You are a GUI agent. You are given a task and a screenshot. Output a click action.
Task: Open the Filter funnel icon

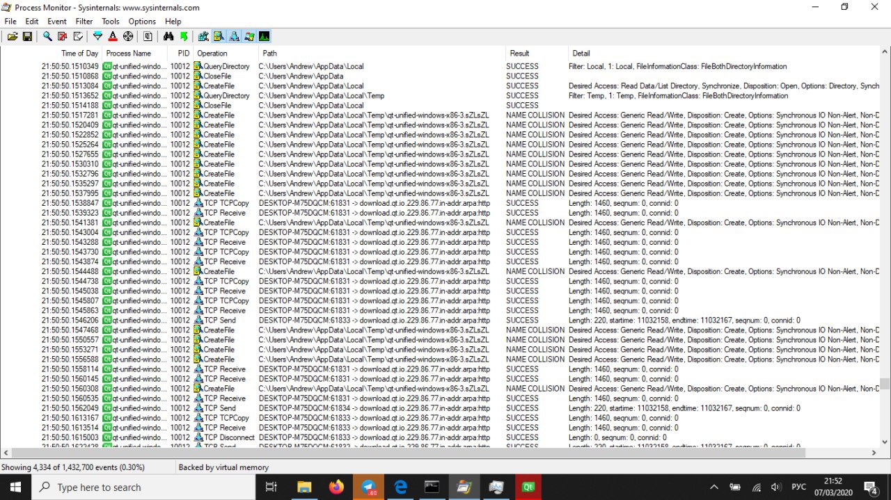97,36
